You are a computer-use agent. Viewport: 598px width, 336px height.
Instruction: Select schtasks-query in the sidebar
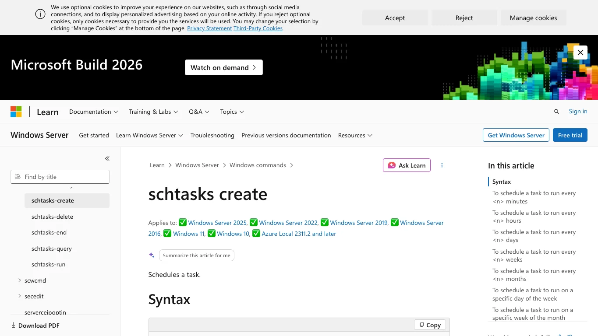click(67, 248)
